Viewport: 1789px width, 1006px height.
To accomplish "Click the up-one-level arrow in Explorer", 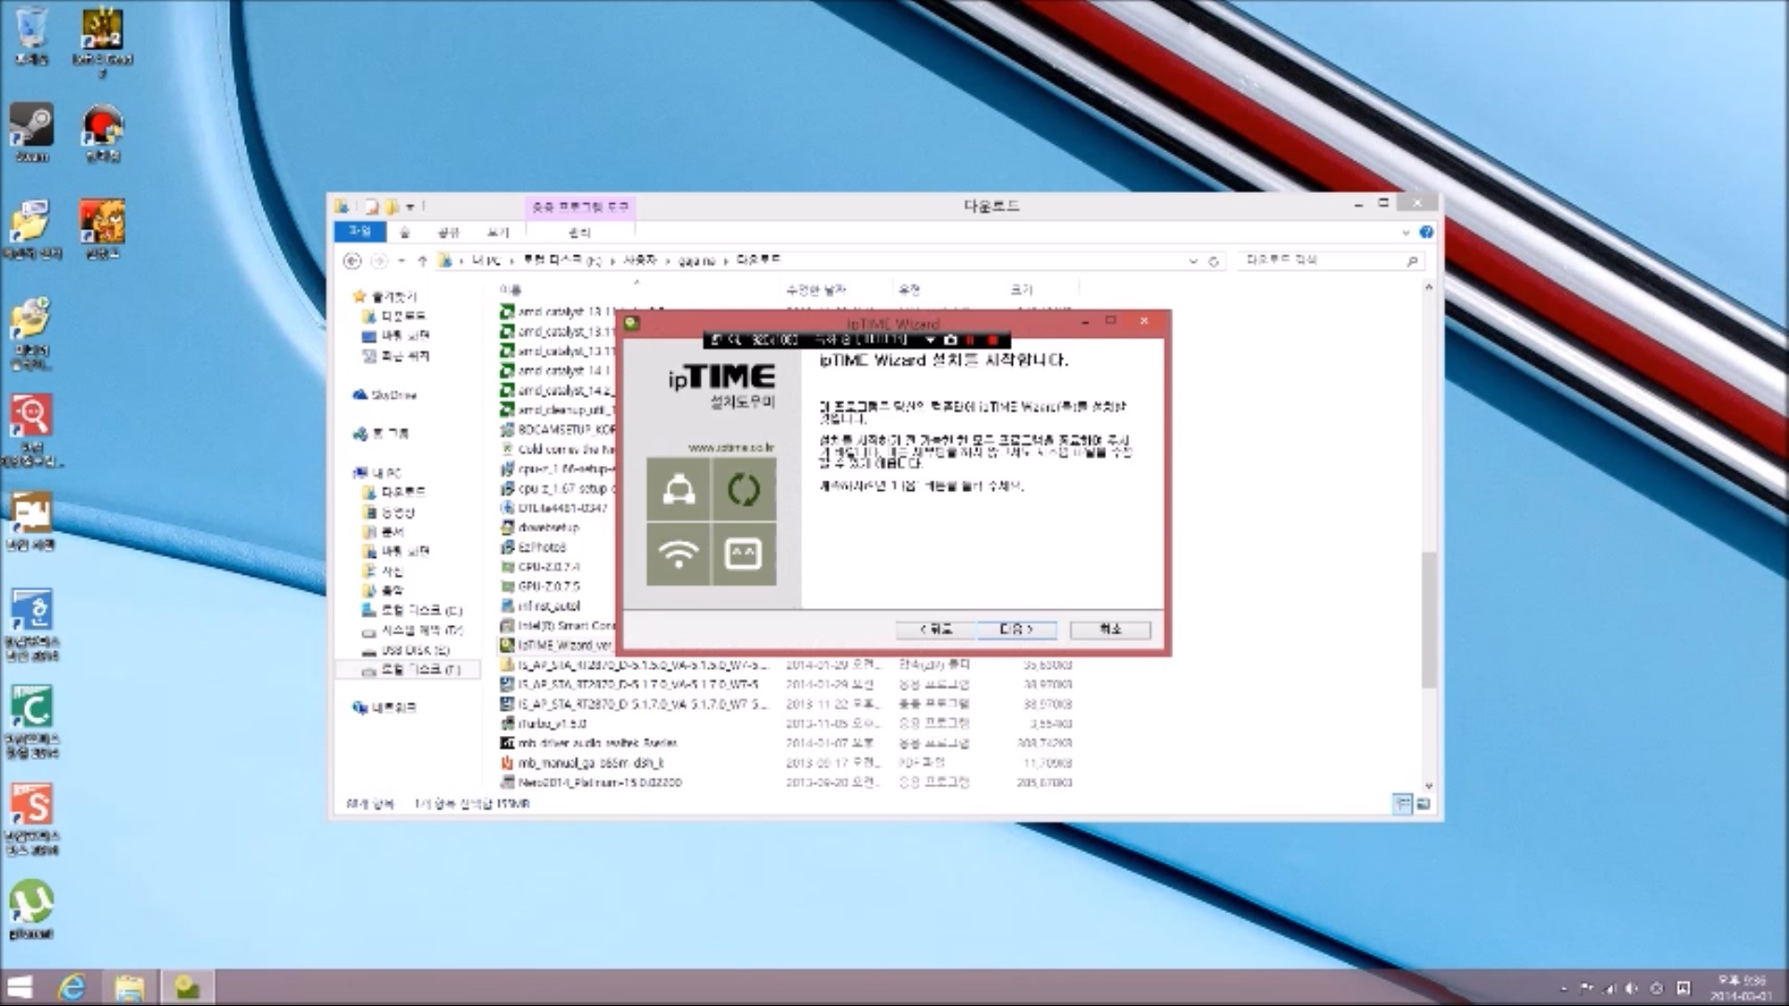I will click(422, 261).
